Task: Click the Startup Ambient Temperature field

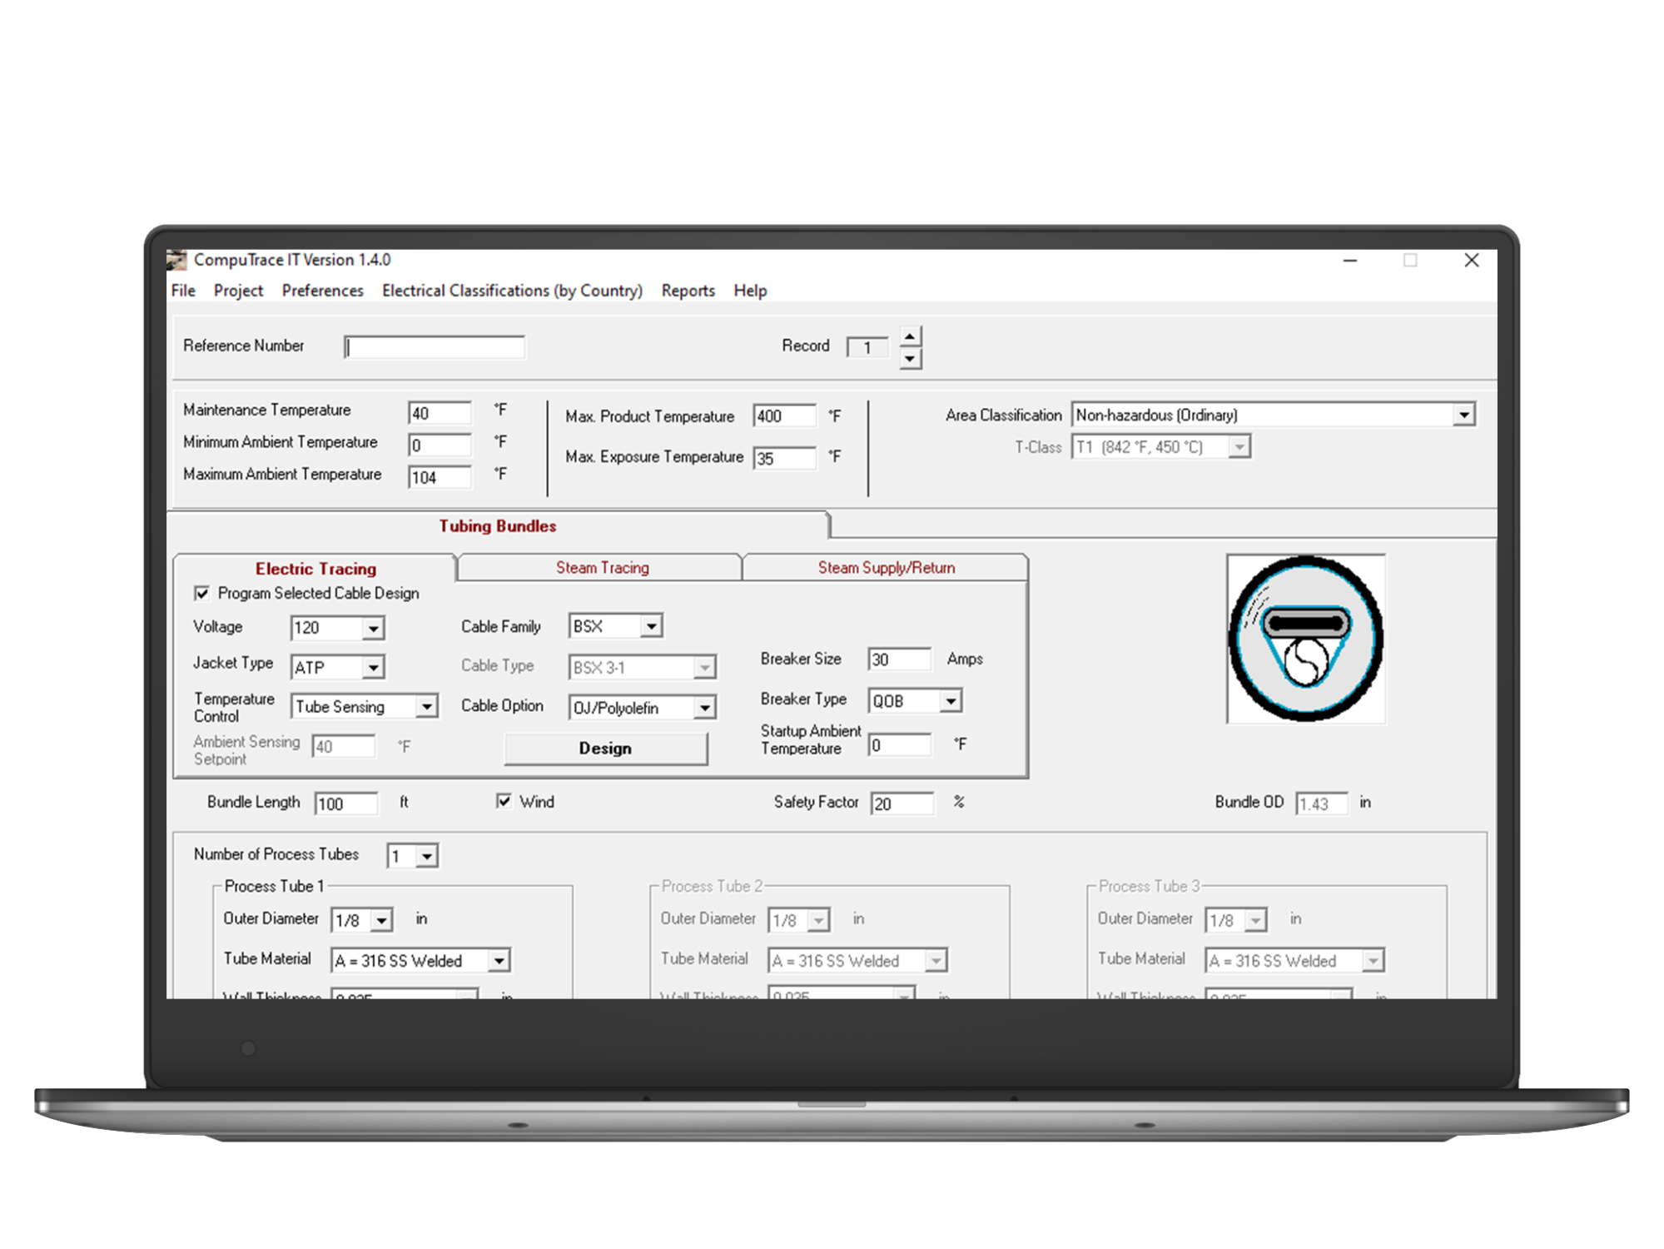Action: tap(899, 745)
